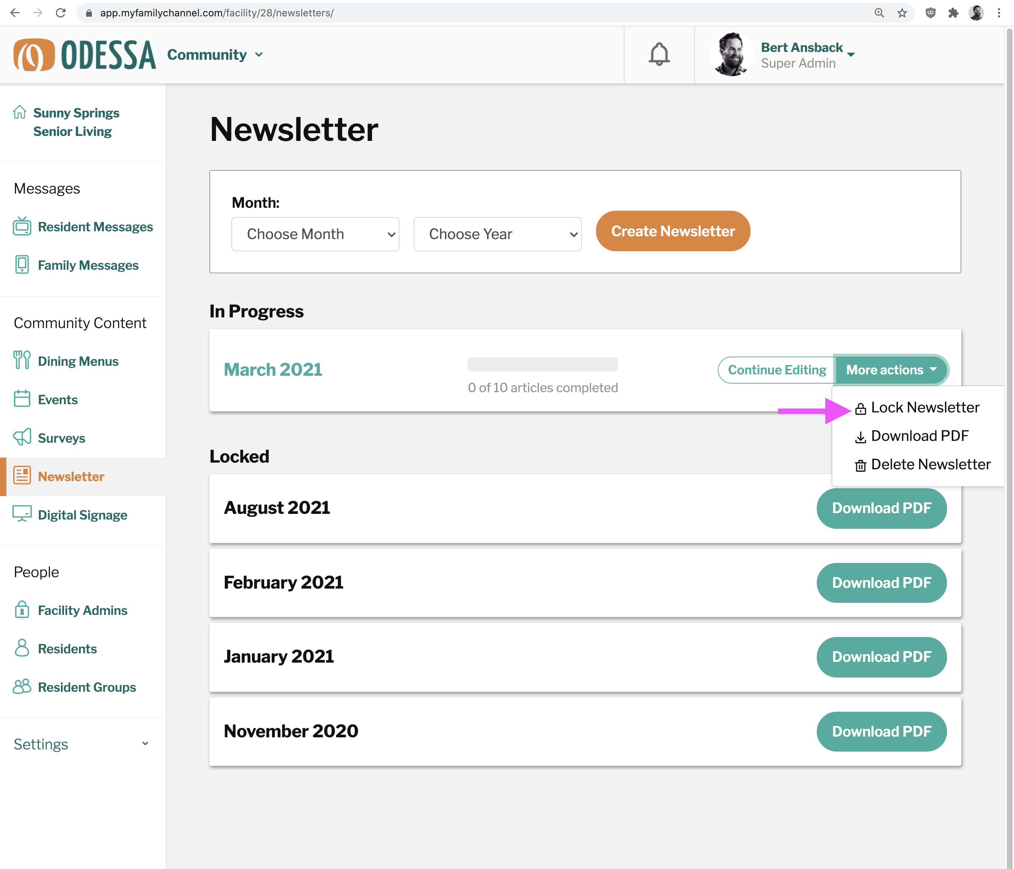Open the browser zoom magnifier icon
1014x869 pixels.
879,13
